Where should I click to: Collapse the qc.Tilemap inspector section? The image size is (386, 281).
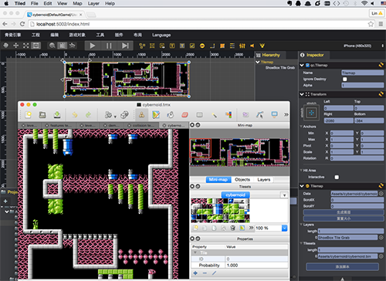tap(302, 66)
